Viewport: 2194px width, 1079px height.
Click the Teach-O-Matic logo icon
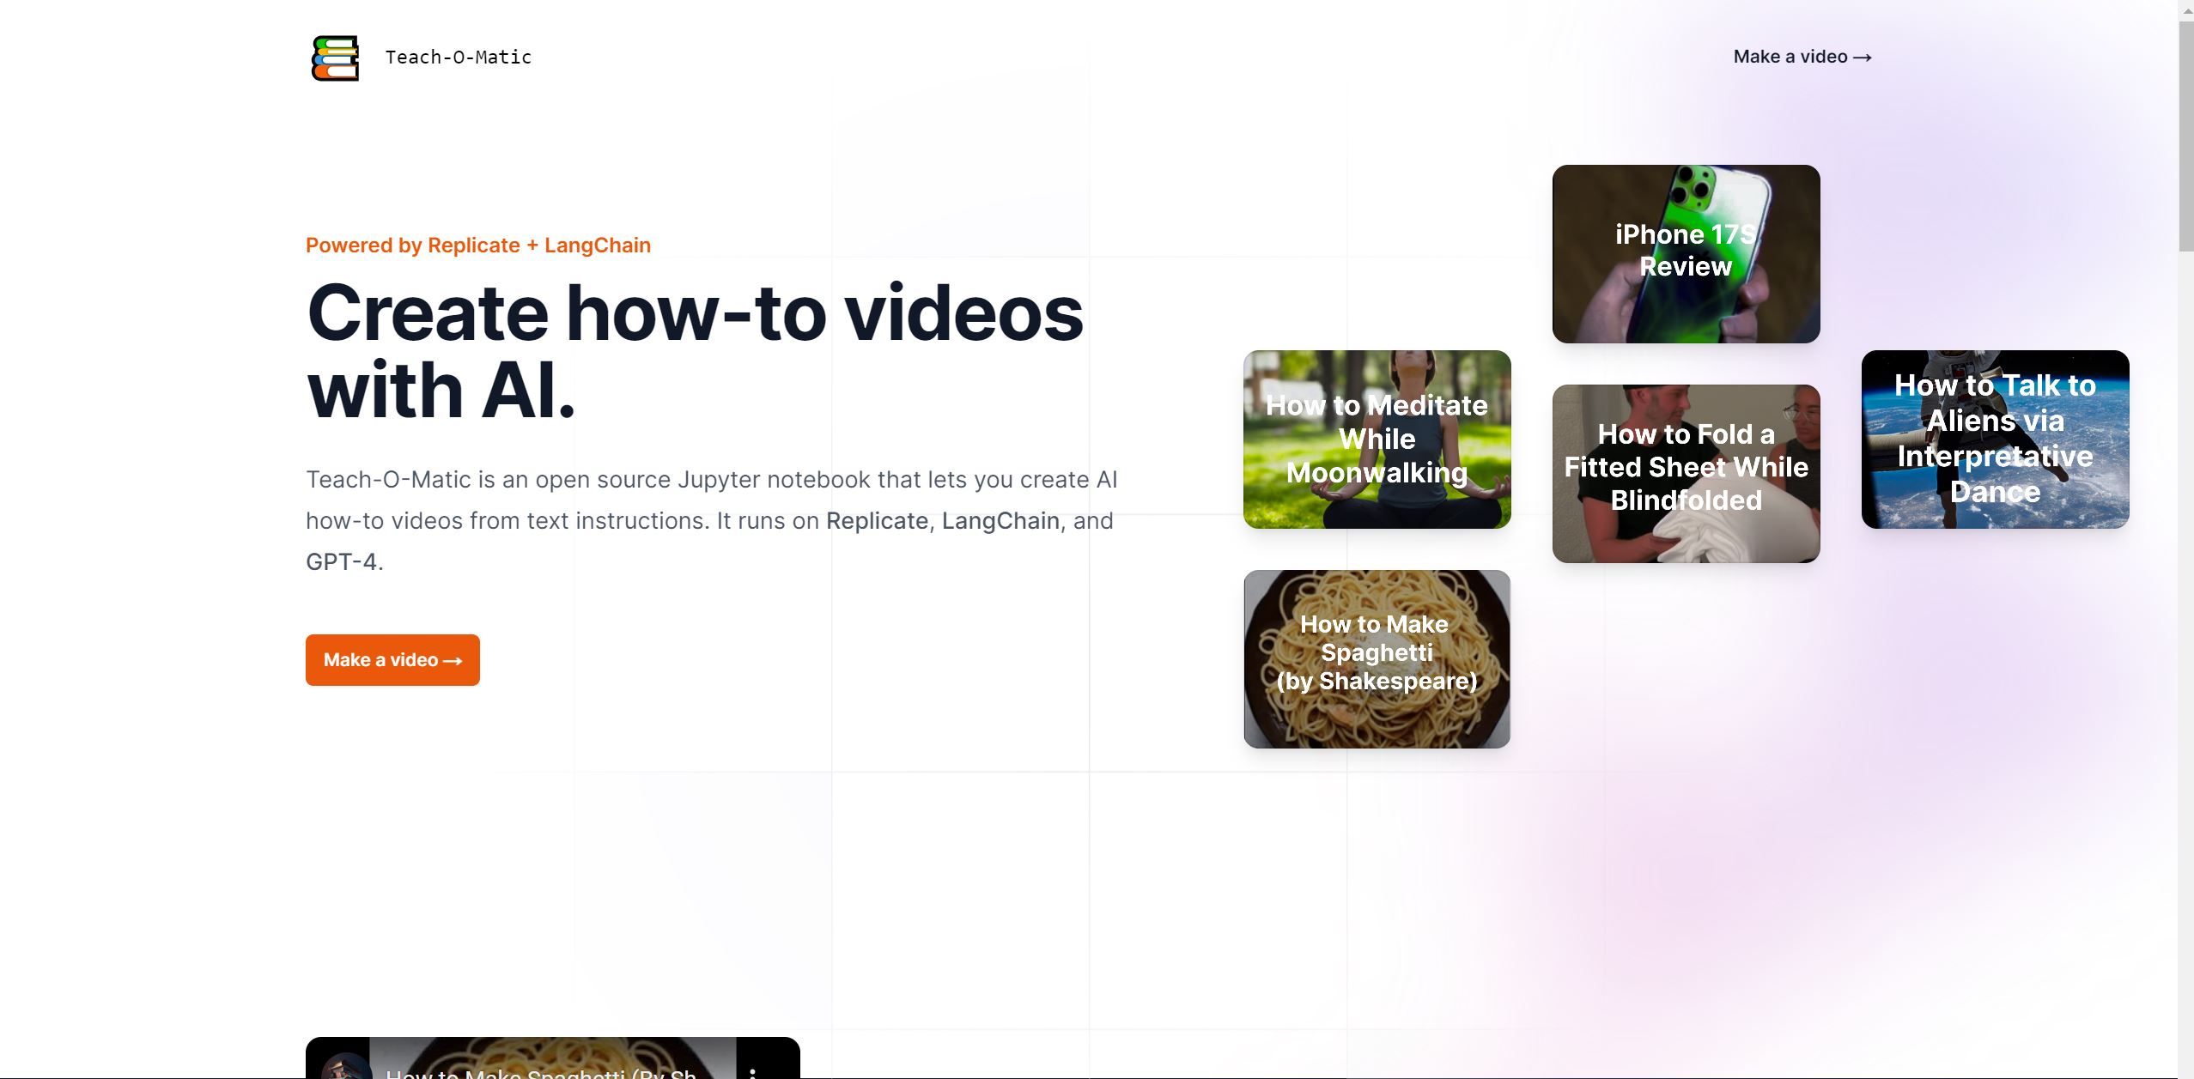[x=331, y=58]
